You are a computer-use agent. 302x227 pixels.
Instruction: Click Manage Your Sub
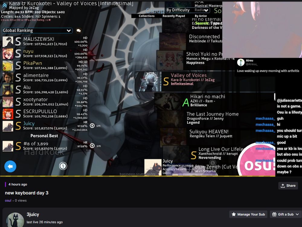248,214
